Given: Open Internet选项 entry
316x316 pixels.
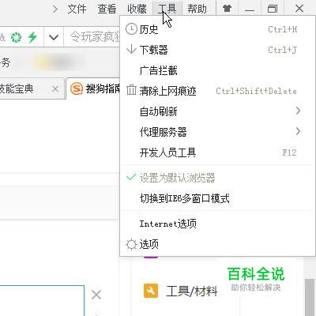Looking at the screenshot, I should pyautogui.click(x=217, y=224).
